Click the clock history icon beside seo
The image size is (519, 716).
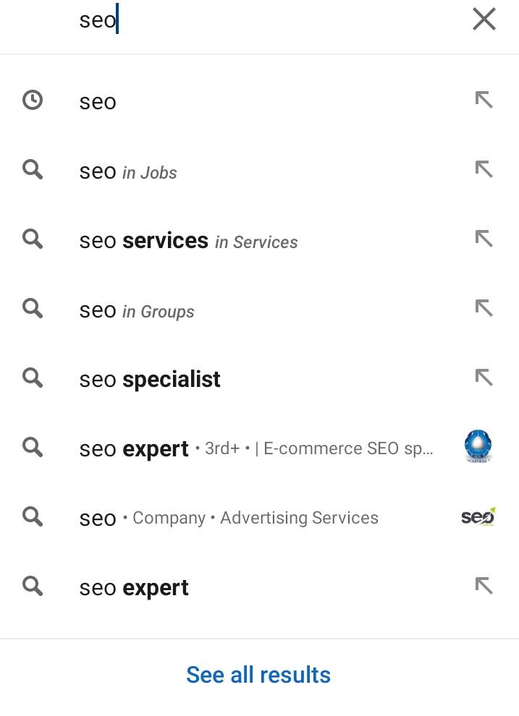(x=33, y=101)
